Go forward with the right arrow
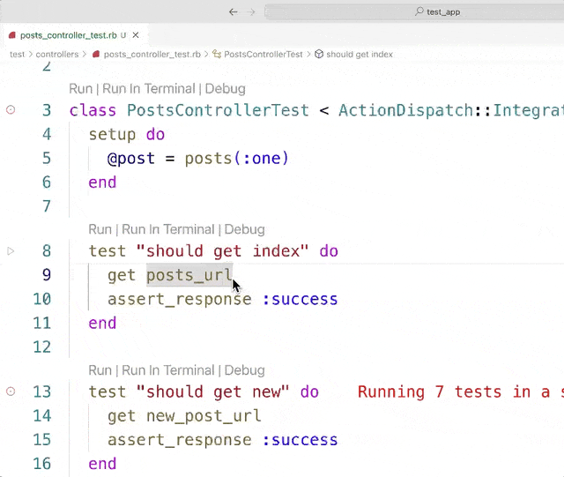The height and width of the screenshot is (477, 564). coord(250,12)
